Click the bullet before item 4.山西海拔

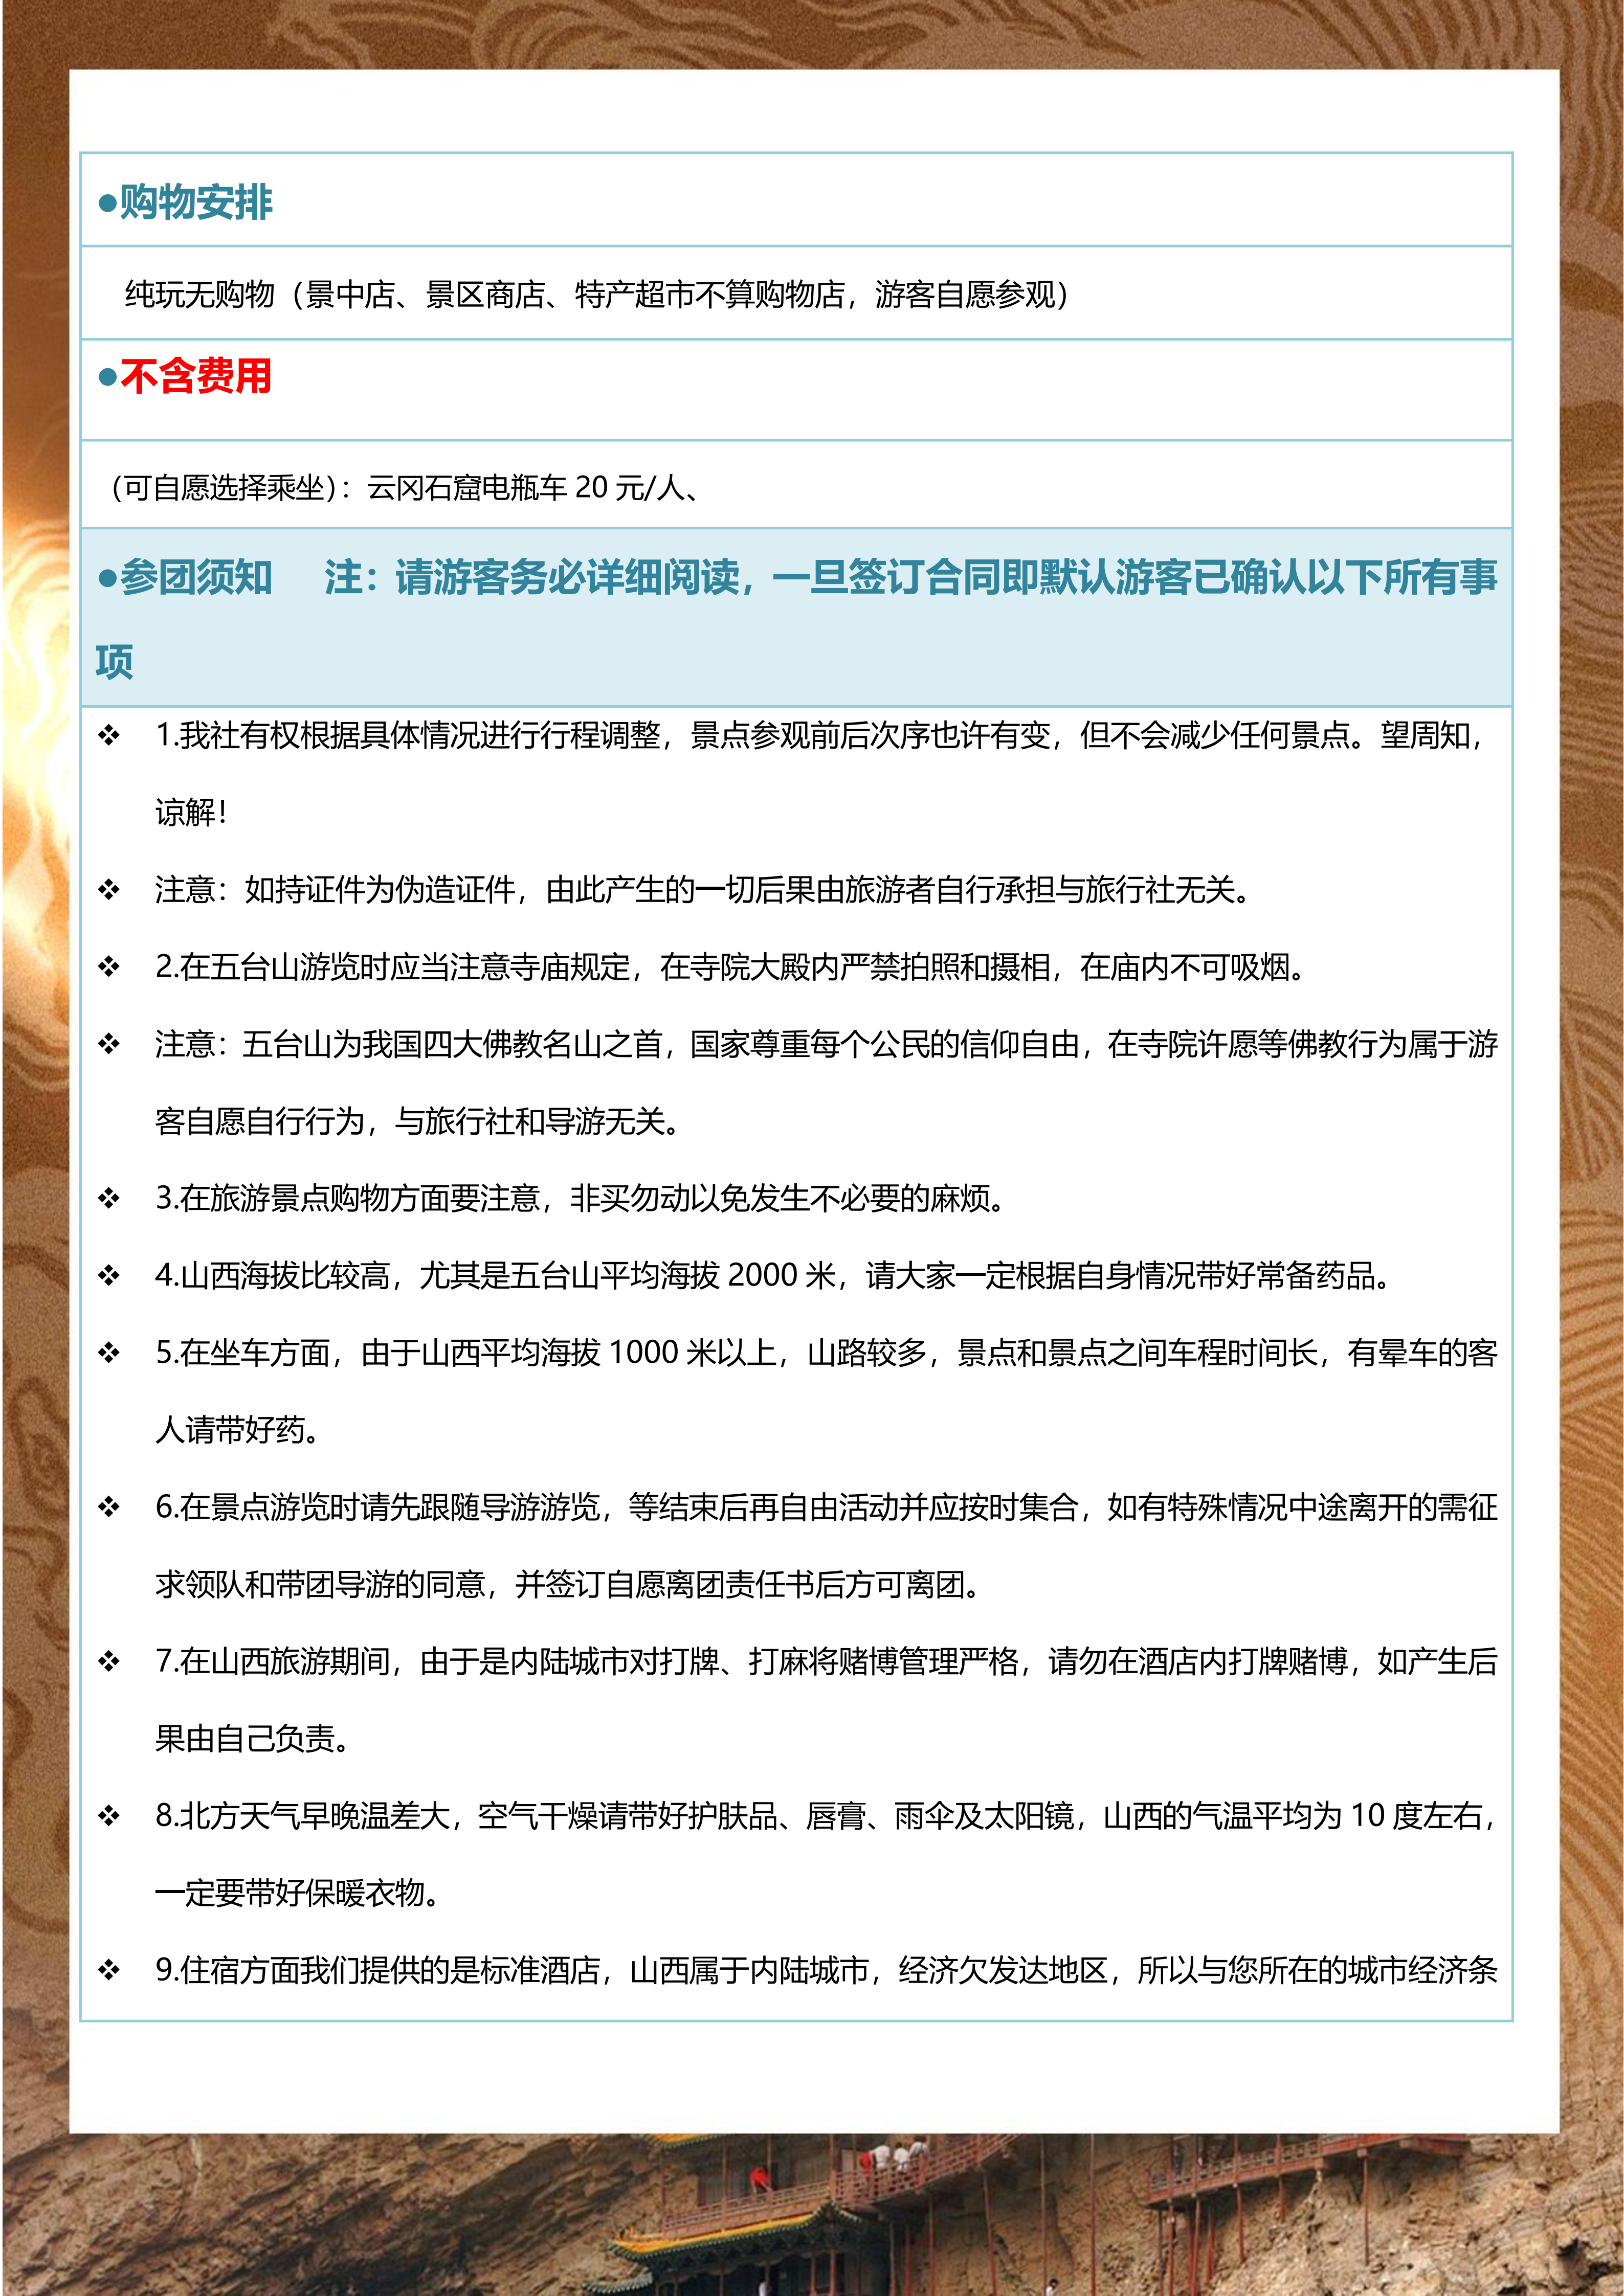coord(108,1276)
